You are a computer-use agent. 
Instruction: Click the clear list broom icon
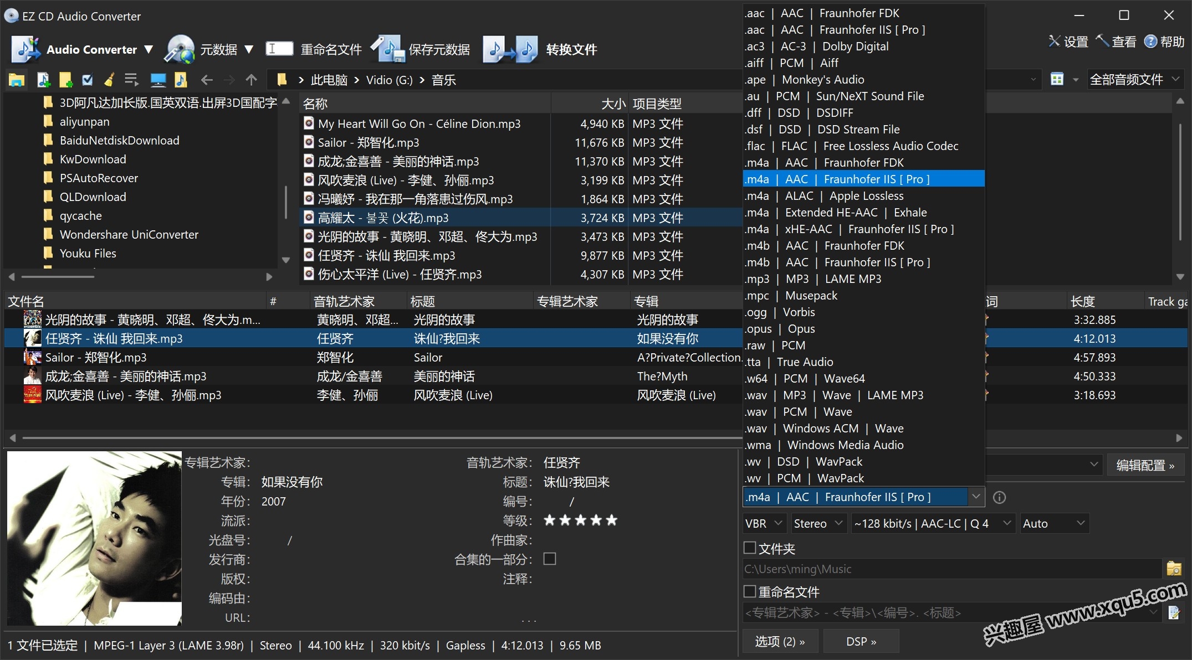pos(109,80)
